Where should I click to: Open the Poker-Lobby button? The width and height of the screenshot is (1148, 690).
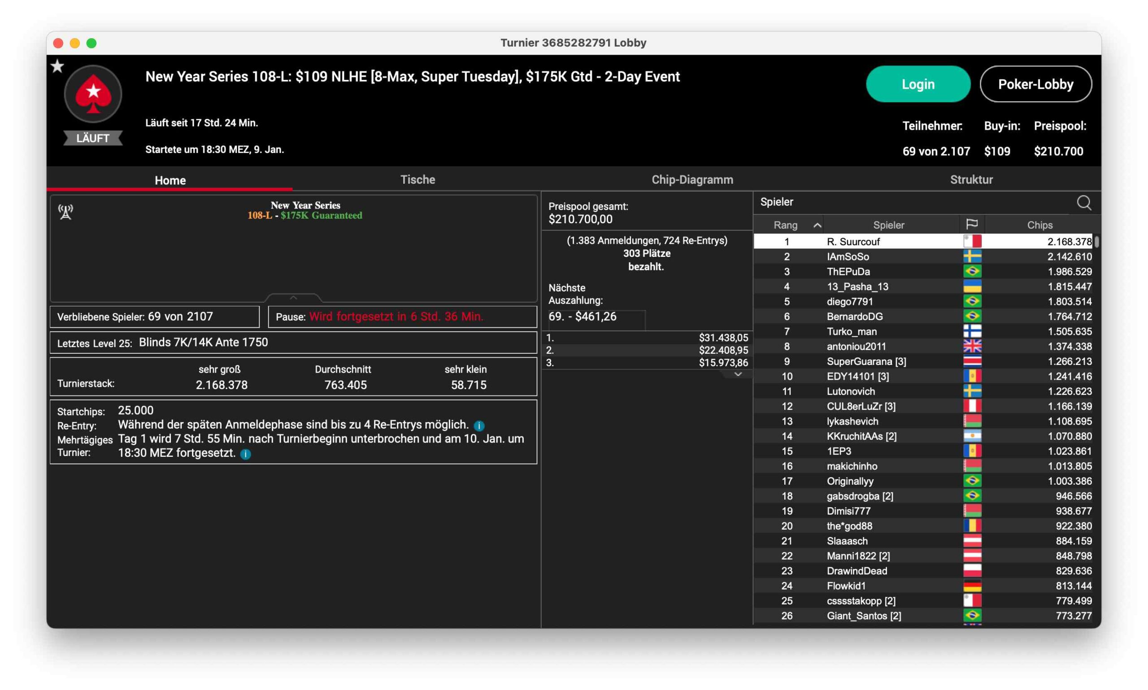pyautogui.click(x=1035, y=84)
